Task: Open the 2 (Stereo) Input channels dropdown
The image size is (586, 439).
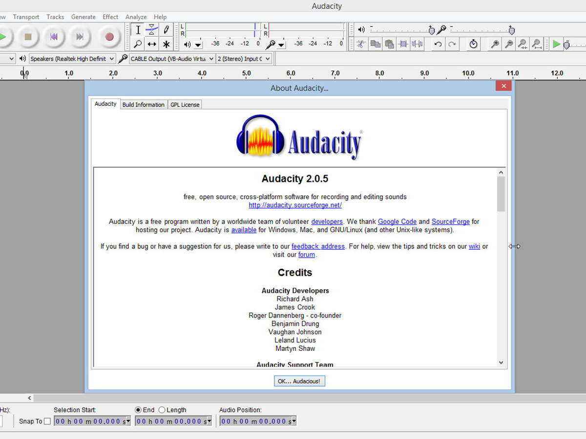Action: pyautogui.click(x=244, y=59)
